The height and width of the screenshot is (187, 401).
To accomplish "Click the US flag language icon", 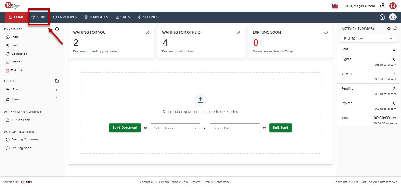I will click(335, 6).
